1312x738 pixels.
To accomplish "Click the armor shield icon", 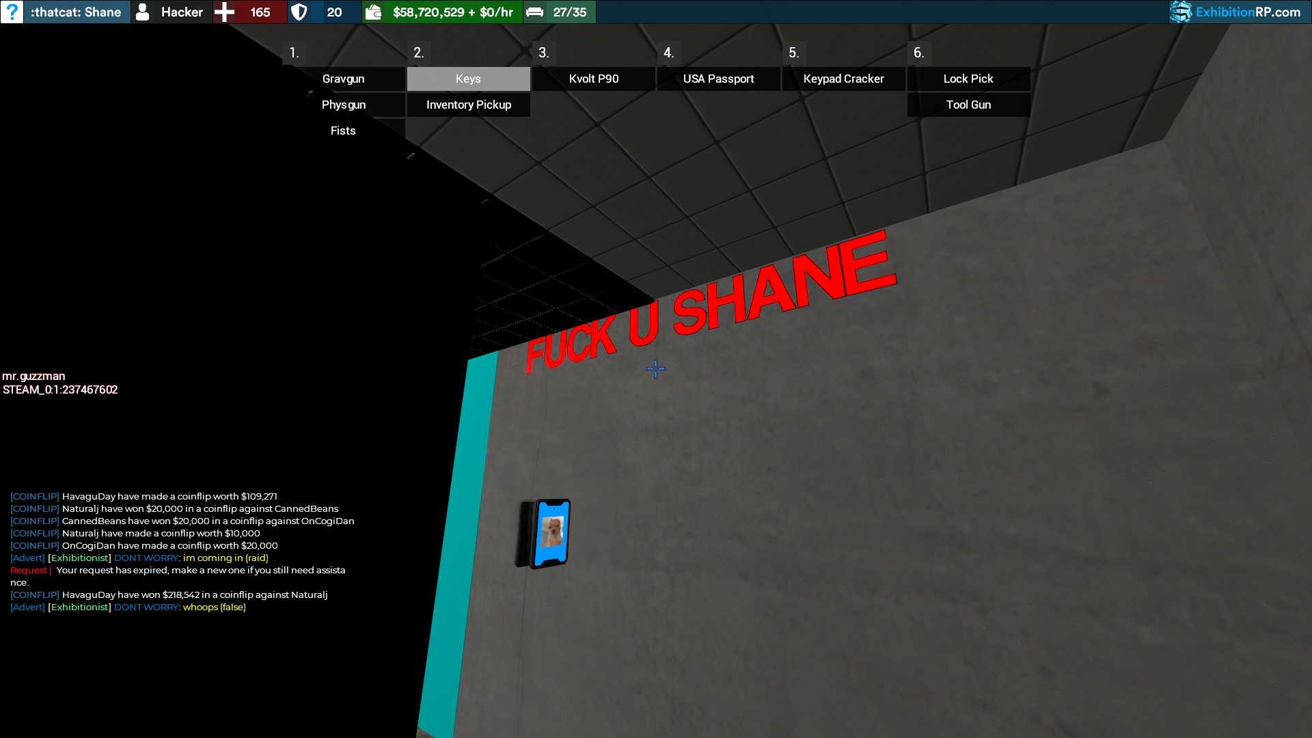I will 299,12.
